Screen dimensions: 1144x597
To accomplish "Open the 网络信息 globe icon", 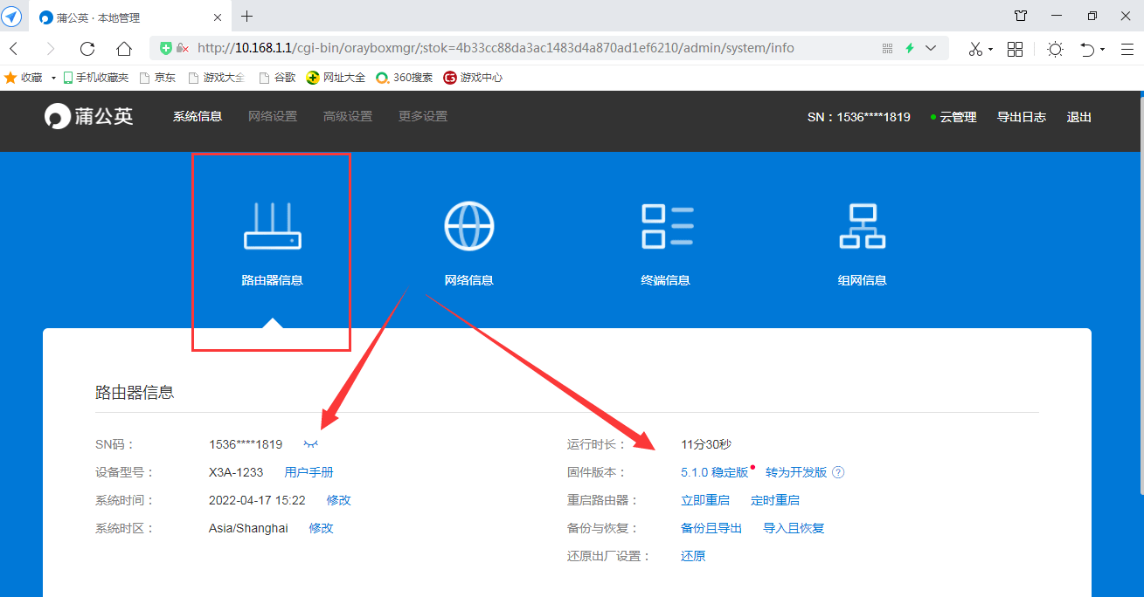I will click(x=469, y=226).
